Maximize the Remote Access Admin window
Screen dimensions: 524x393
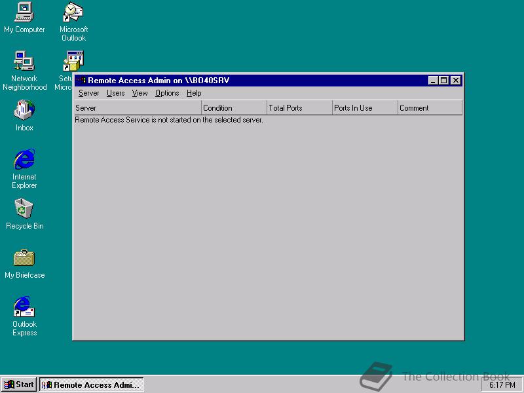(x=444, y=81)
